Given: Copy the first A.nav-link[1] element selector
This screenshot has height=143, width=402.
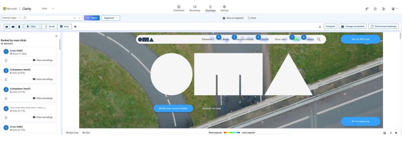Looking at the screenshot, I should tap(6, 60).
